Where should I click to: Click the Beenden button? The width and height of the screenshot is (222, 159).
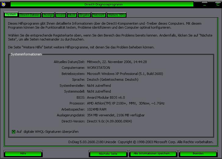coord(198,154)
